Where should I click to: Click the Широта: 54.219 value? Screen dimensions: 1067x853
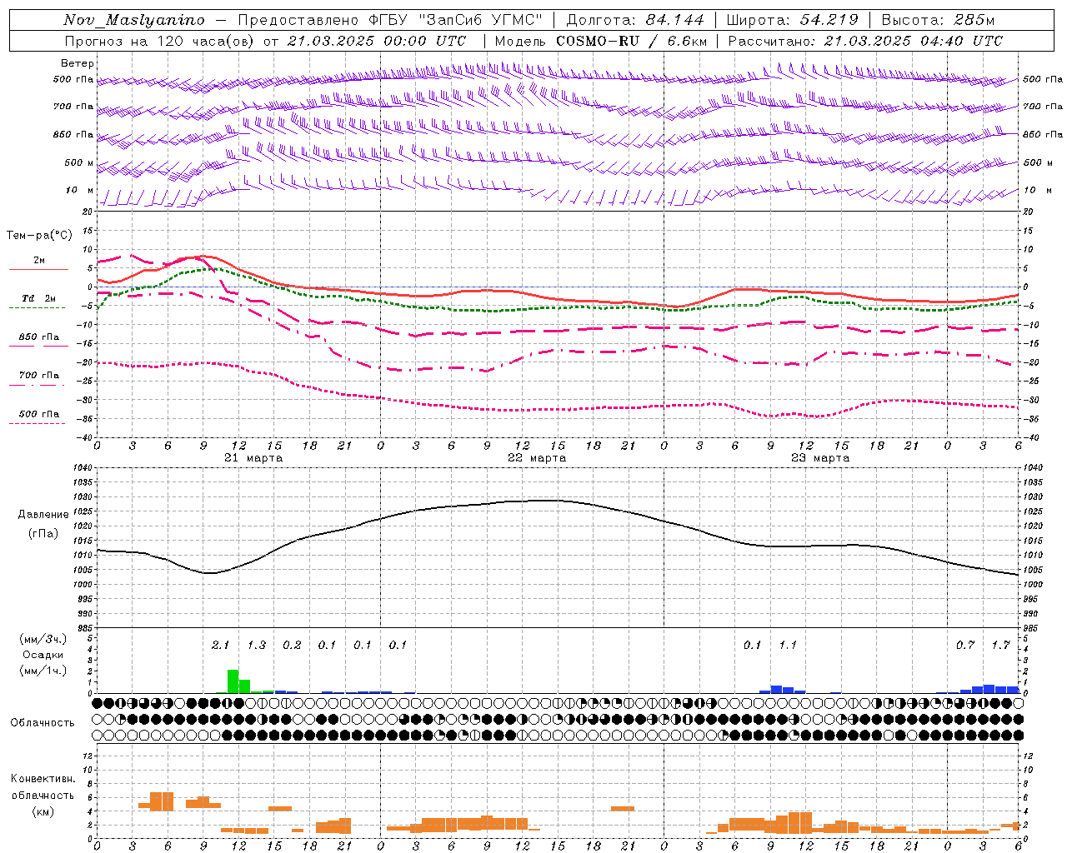(x=793, y=20)
